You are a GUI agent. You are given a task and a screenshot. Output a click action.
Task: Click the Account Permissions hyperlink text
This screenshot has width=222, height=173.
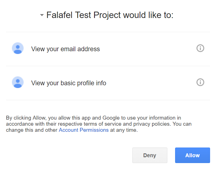[84, 130]
